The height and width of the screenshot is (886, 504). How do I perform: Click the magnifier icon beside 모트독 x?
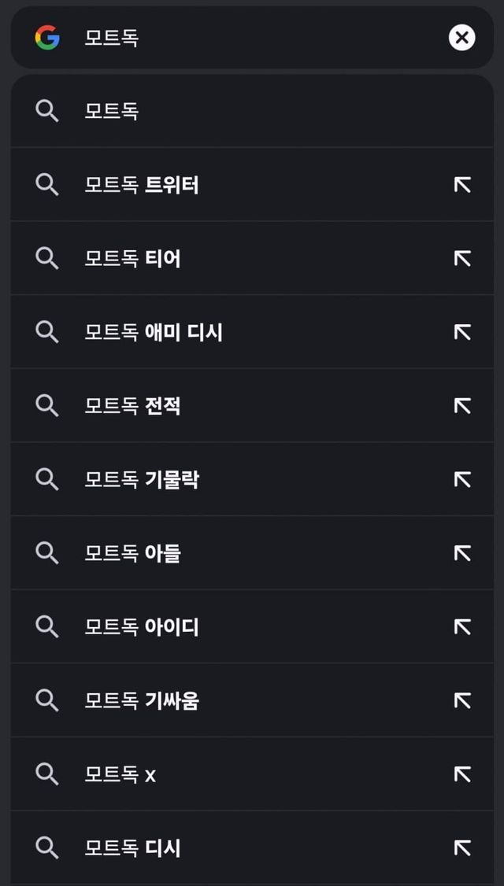tap(47, 774)
